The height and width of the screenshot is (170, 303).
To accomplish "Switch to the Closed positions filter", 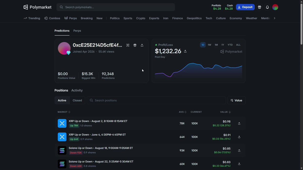I will click(x=77, y=100).
